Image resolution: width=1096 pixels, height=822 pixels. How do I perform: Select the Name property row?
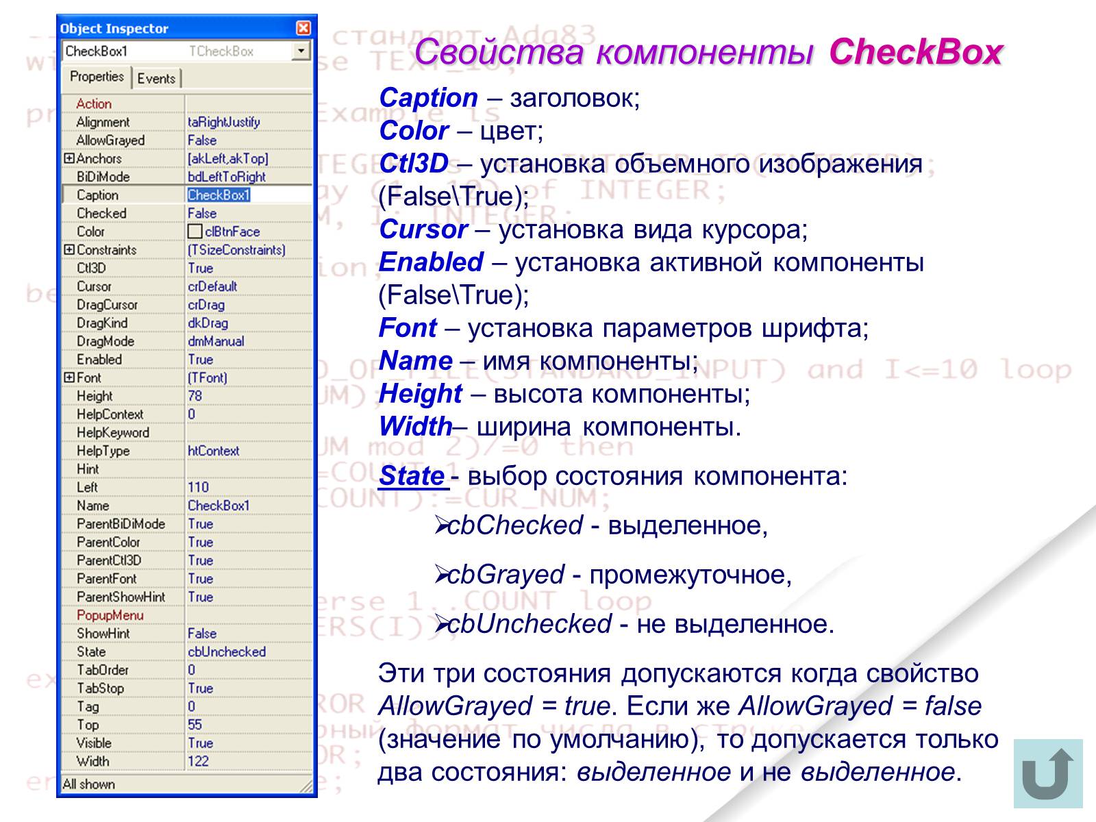(186, 506)
